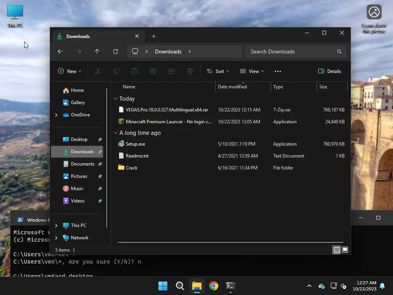Expand This PC in navigation pane
The width and height of the screenshot is (393, 295).
56,225
